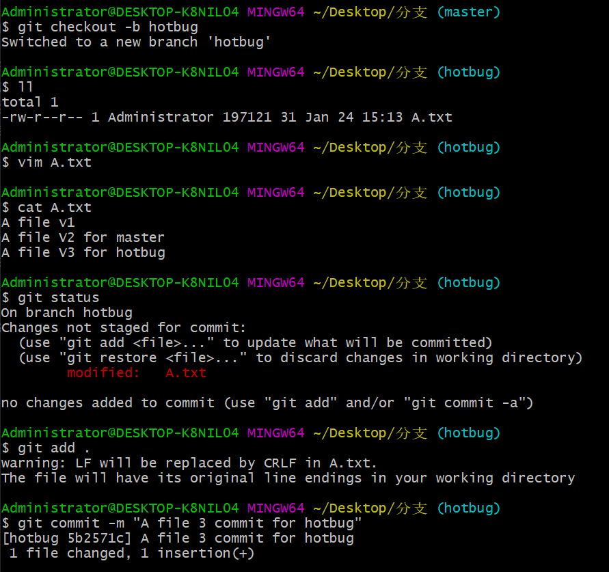Click the 'A file V2 for master' line
Image resolution: width=609 pixels, height=572 pixels.
point(83,238)
